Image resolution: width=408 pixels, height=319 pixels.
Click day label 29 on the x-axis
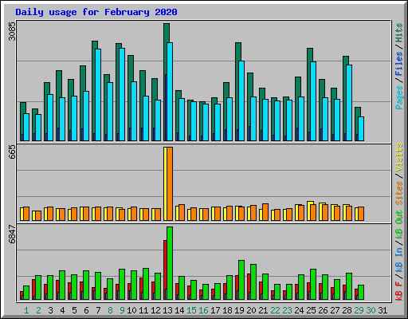359,310
